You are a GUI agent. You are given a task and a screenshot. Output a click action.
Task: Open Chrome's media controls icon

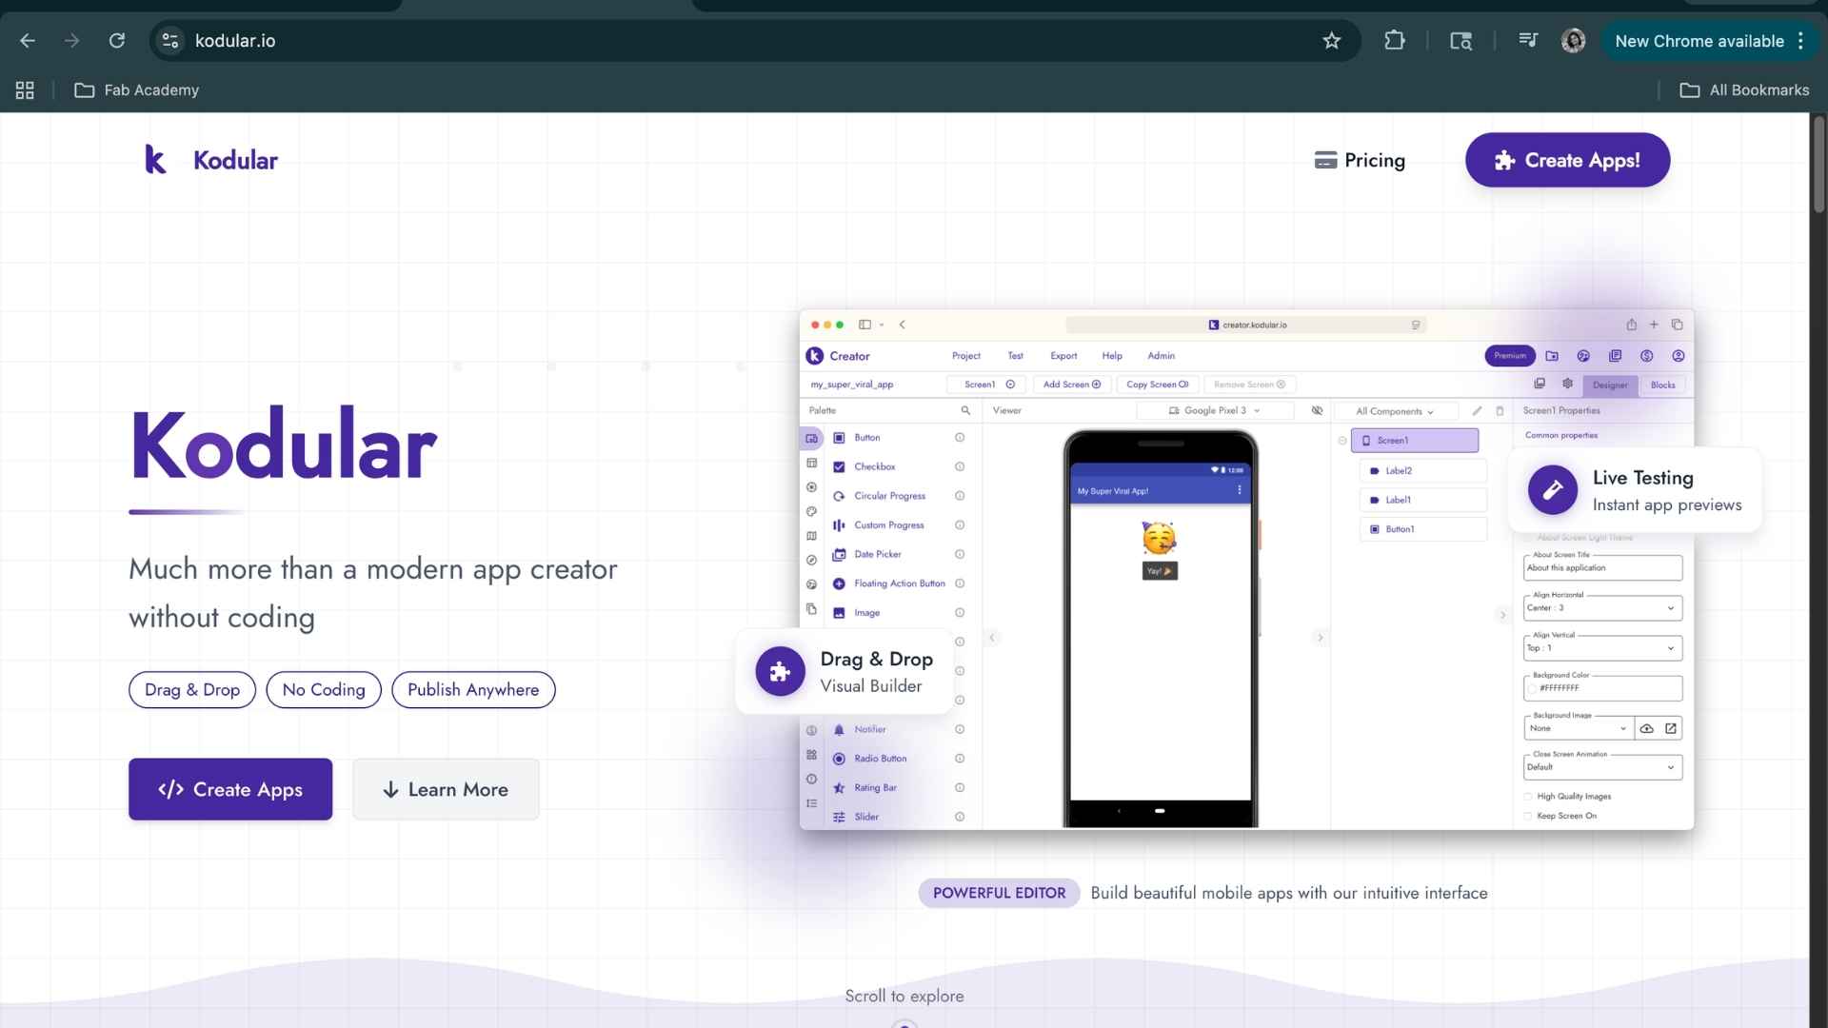click(1528, 41)
